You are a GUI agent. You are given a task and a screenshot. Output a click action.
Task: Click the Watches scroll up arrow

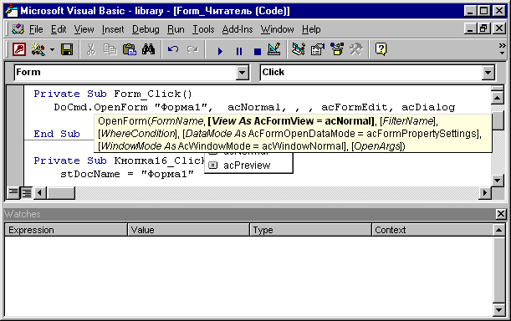tap(499, 230)
